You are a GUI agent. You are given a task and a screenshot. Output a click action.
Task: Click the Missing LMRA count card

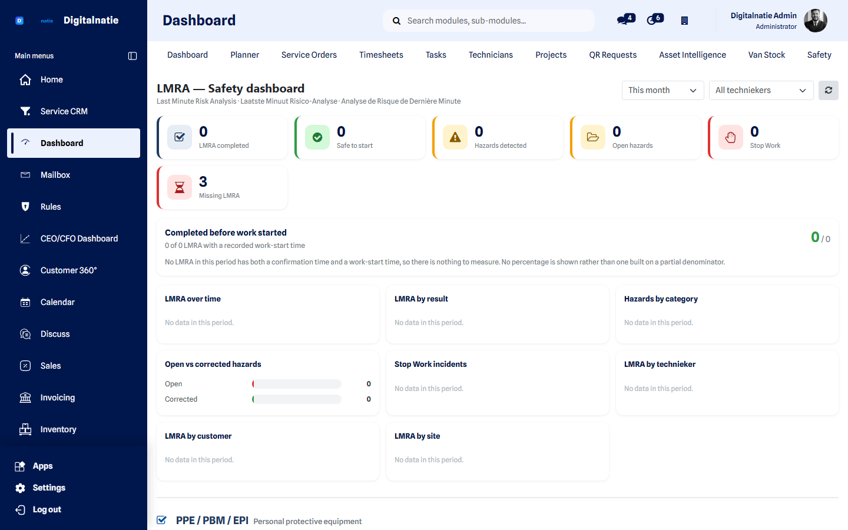(x=222, y=187)
